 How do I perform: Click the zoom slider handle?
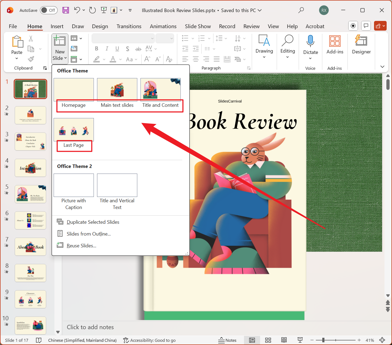(x=323, y=340)
